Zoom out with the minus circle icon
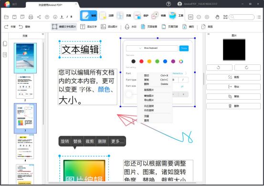 tap(199, 17)
